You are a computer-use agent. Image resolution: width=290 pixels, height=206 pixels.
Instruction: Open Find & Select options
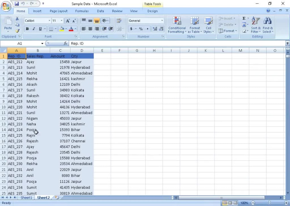coord(267,25)
